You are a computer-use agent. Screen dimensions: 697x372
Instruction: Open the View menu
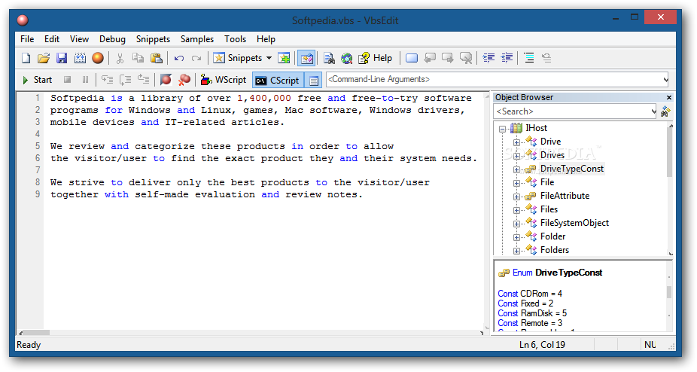79,39
